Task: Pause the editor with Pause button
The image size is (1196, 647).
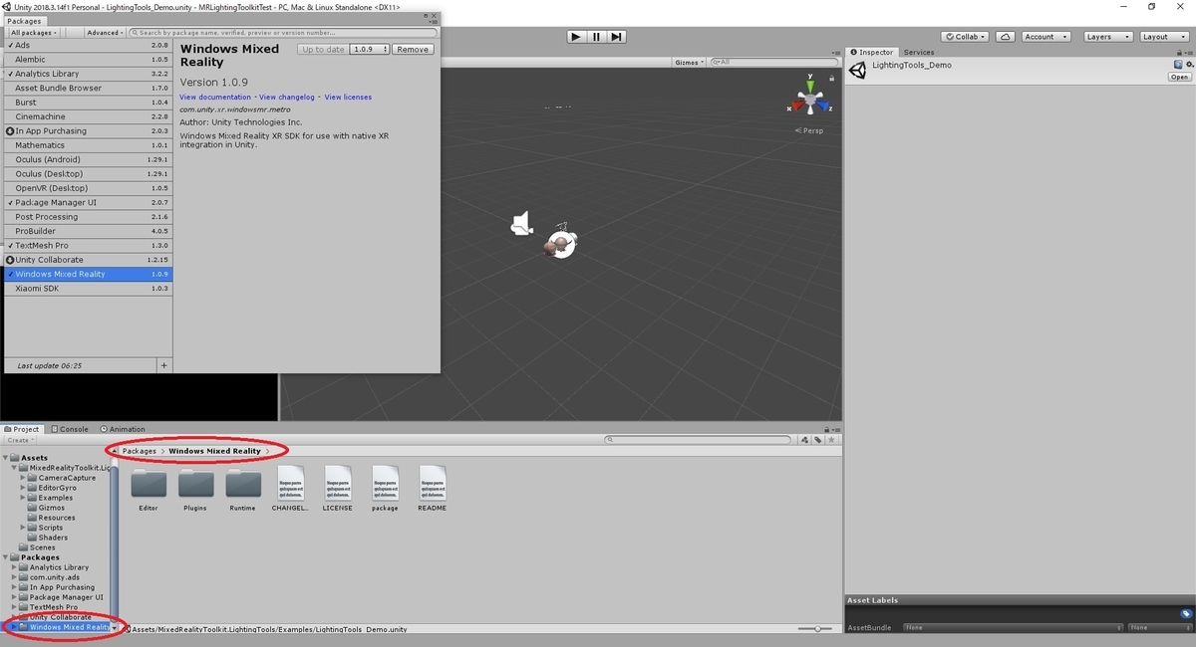Action: [596, 37]
